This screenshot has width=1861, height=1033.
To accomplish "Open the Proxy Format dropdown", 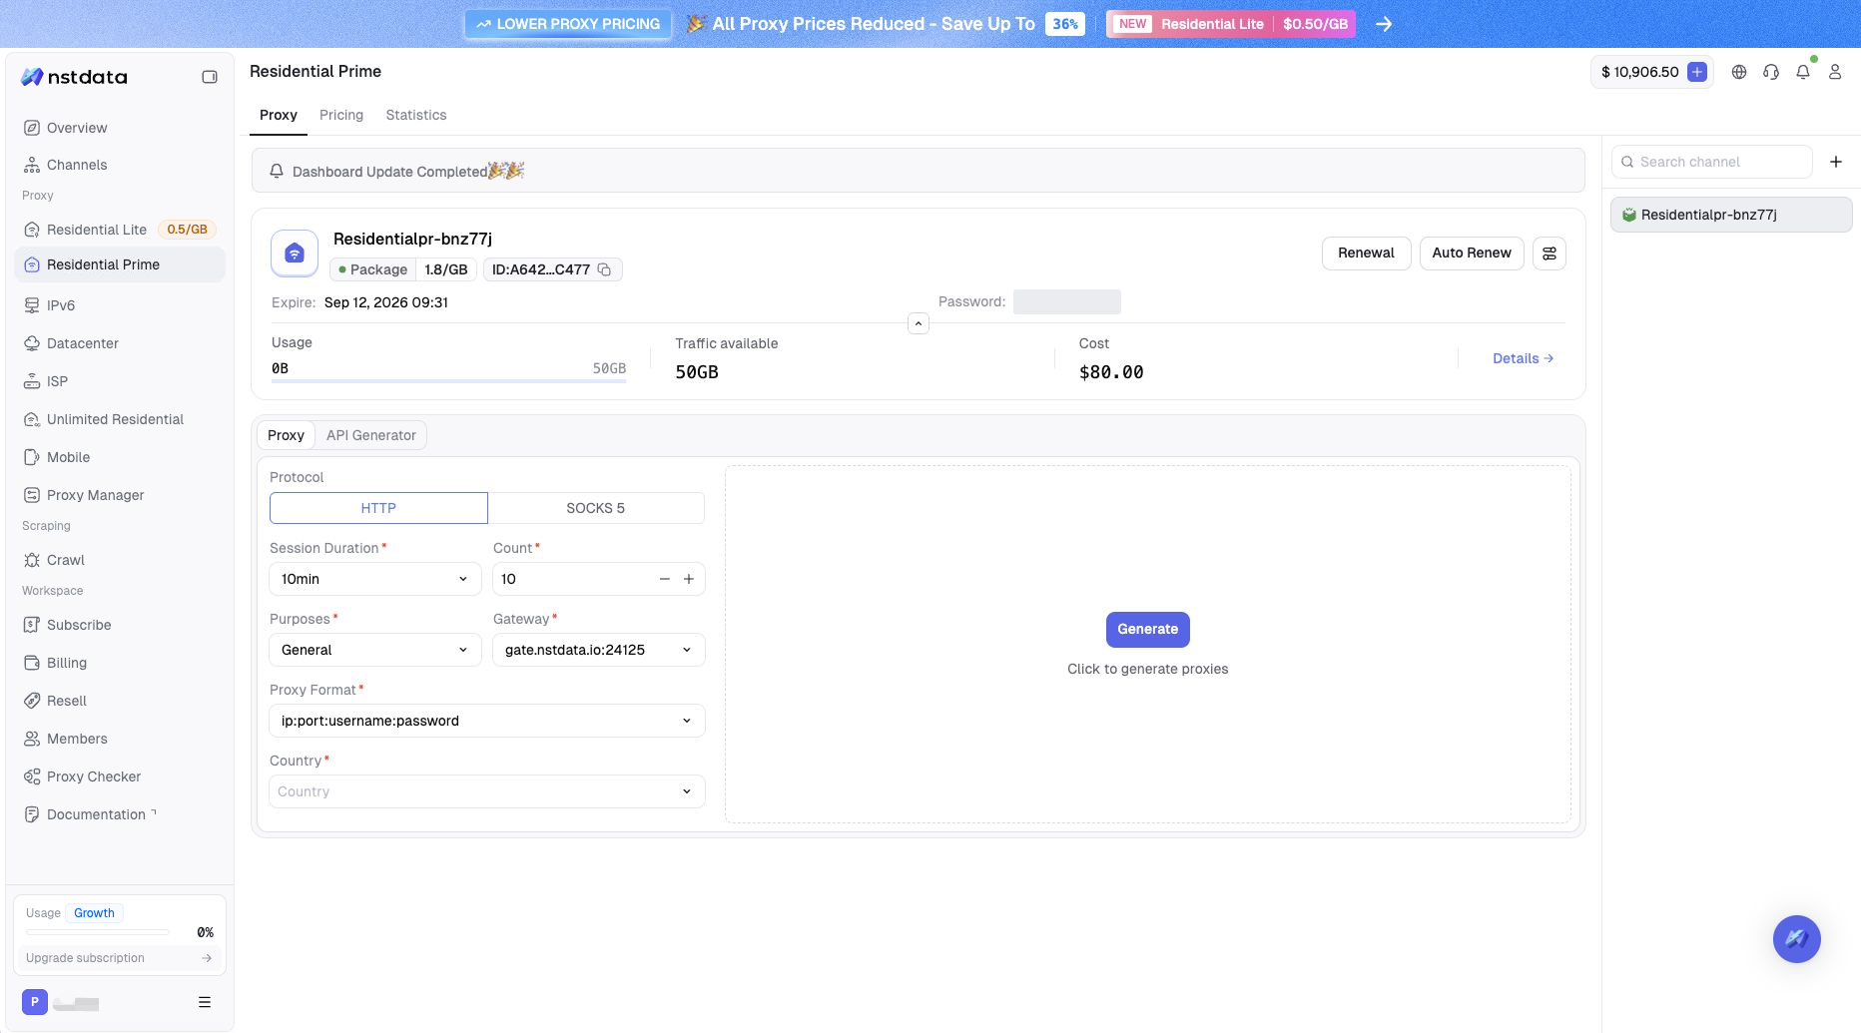I will click(487, 721).
